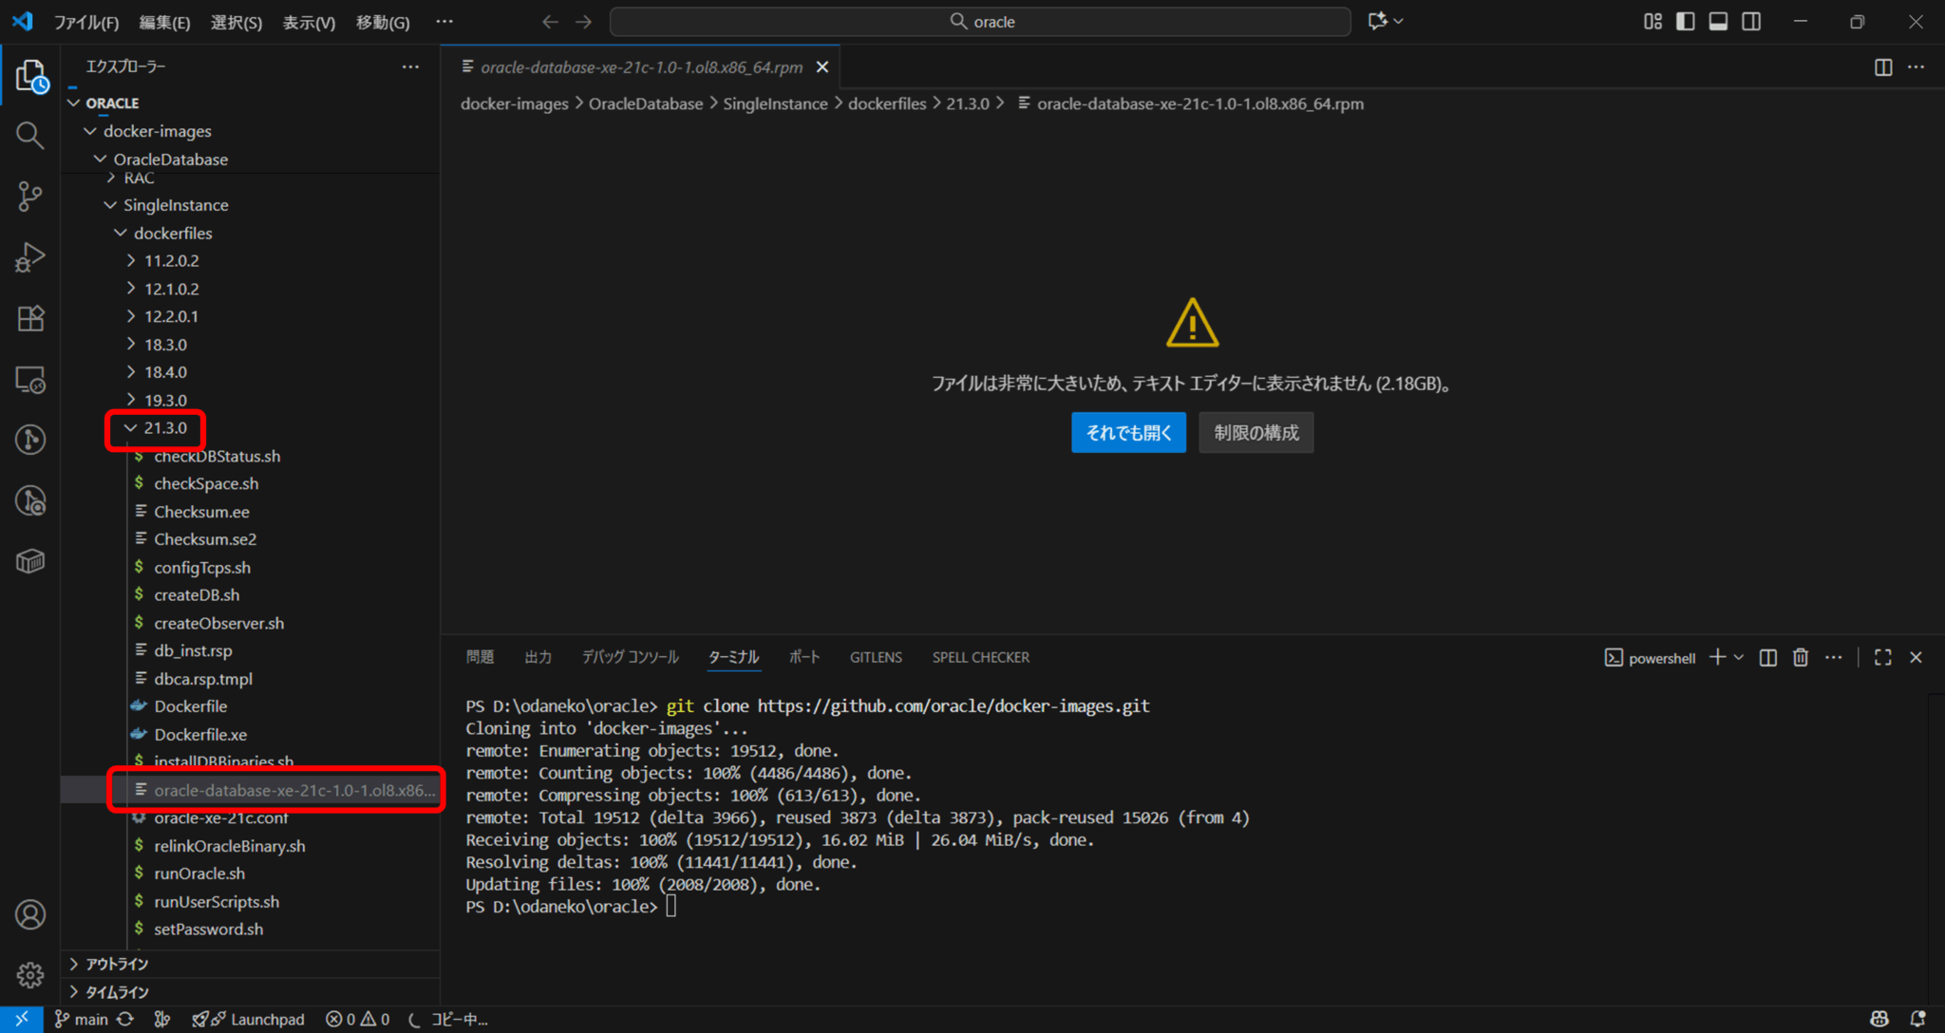Open the Search view in the activity bar
This screenshot has height=1033, width=1945.
tap(29, 136)
